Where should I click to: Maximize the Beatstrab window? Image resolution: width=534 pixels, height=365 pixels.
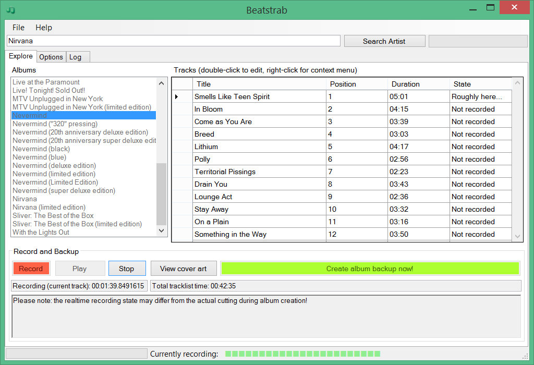click(x=490, y=8)
